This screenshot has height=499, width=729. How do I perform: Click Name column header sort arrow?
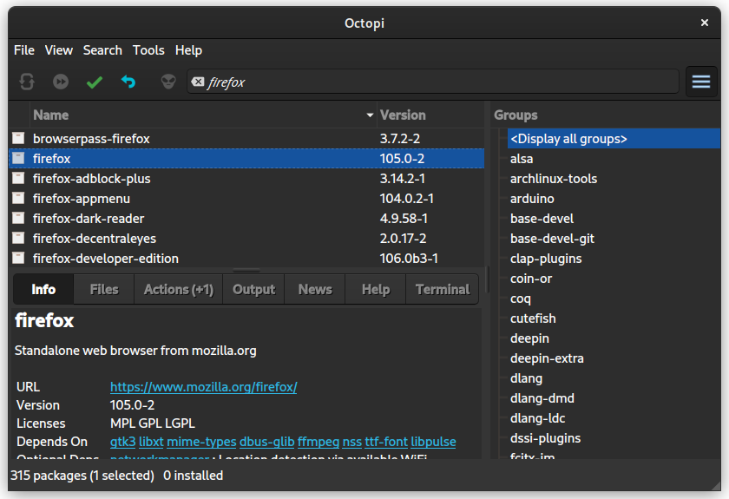click(x=370, y=115)
